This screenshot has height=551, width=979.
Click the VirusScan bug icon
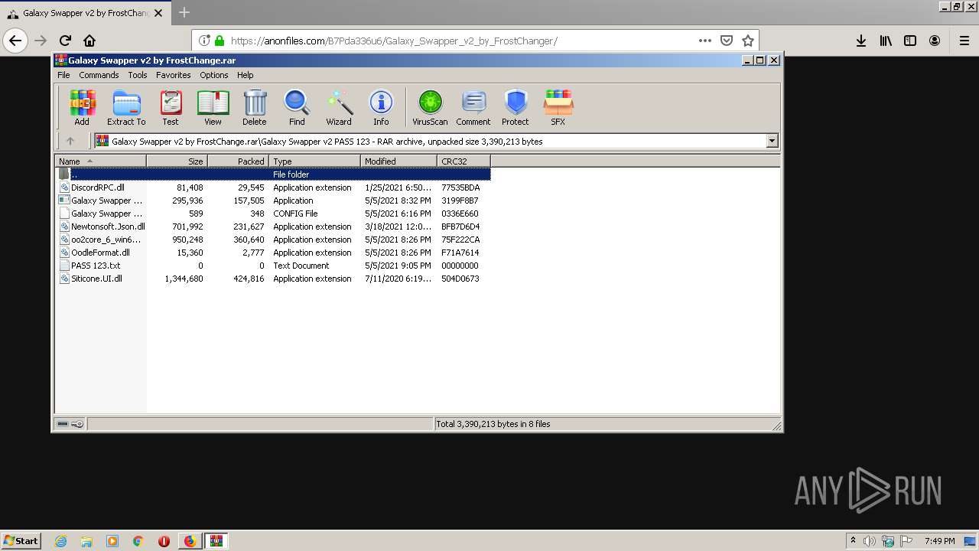pos(430,107)
